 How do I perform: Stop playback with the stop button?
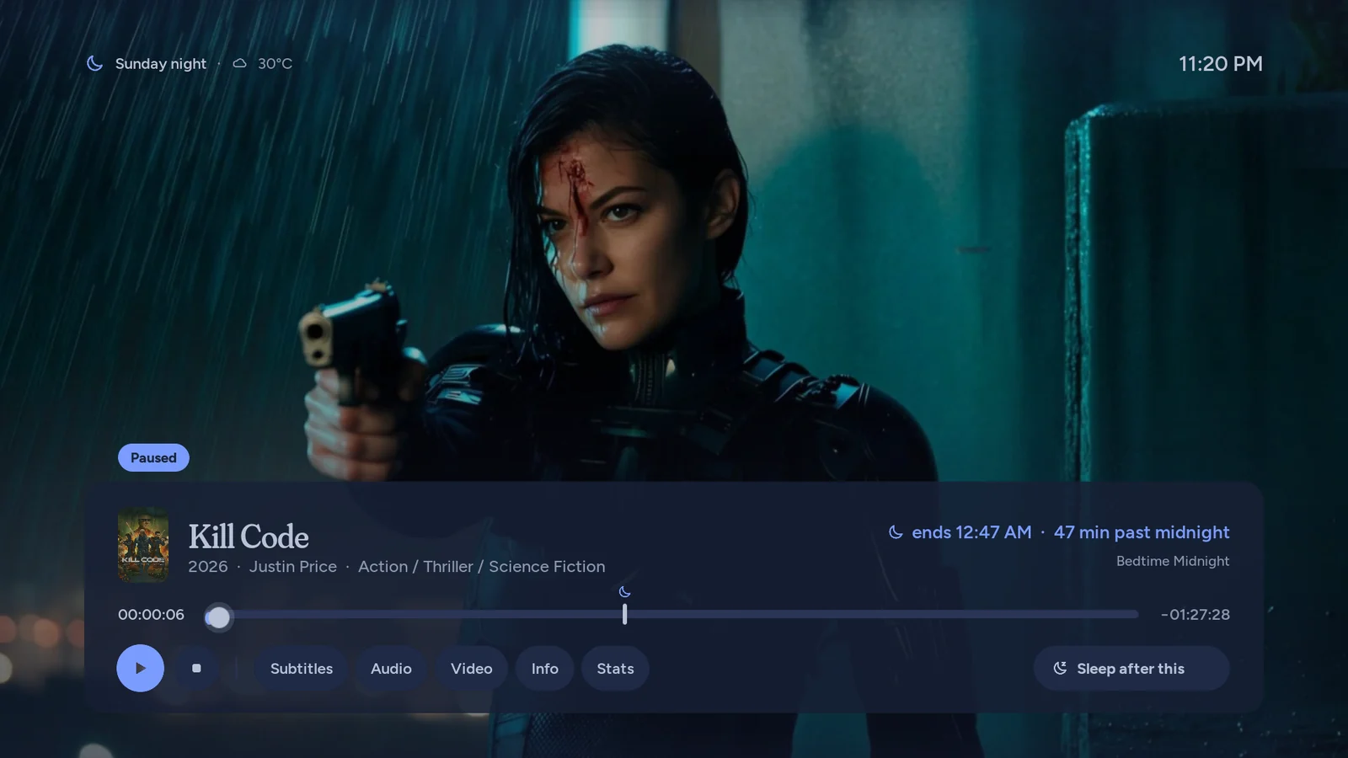click(196, 668)
